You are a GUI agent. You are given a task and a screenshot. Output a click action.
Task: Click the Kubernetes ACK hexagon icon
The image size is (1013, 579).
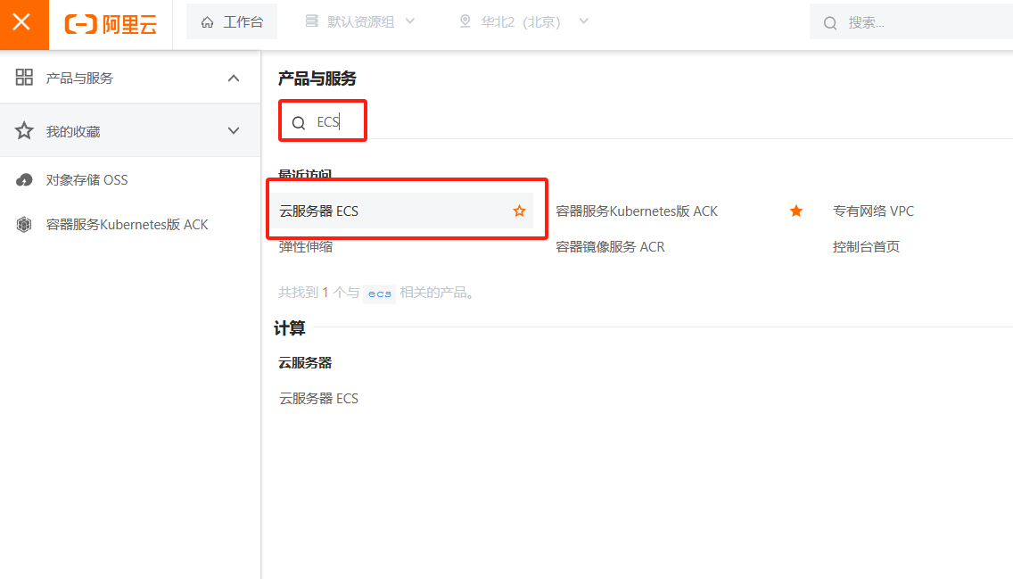24,224
